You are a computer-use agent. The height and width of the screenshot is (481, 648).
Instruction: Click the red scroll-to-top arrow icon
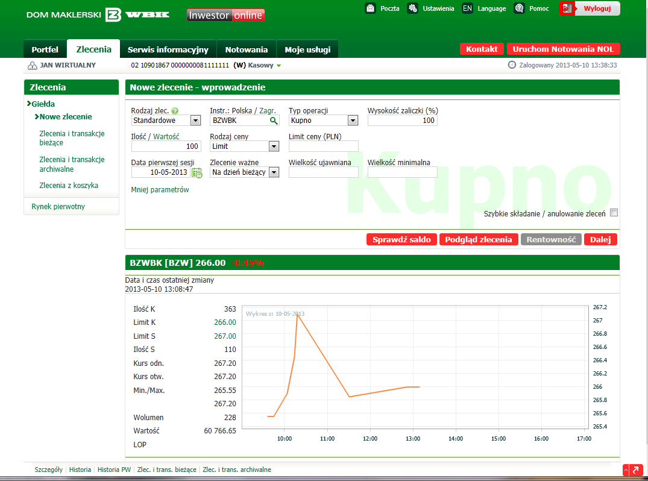tap(626, 470)
